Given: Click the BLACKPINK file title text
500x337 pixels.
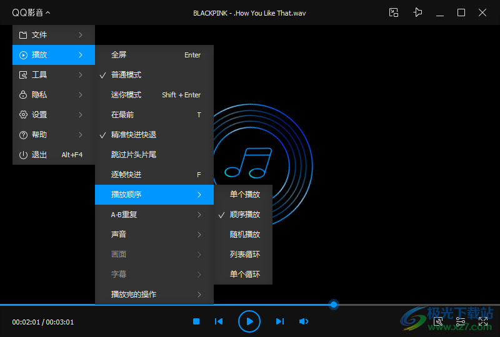Looking at the screenshot, I should point(249,13).
